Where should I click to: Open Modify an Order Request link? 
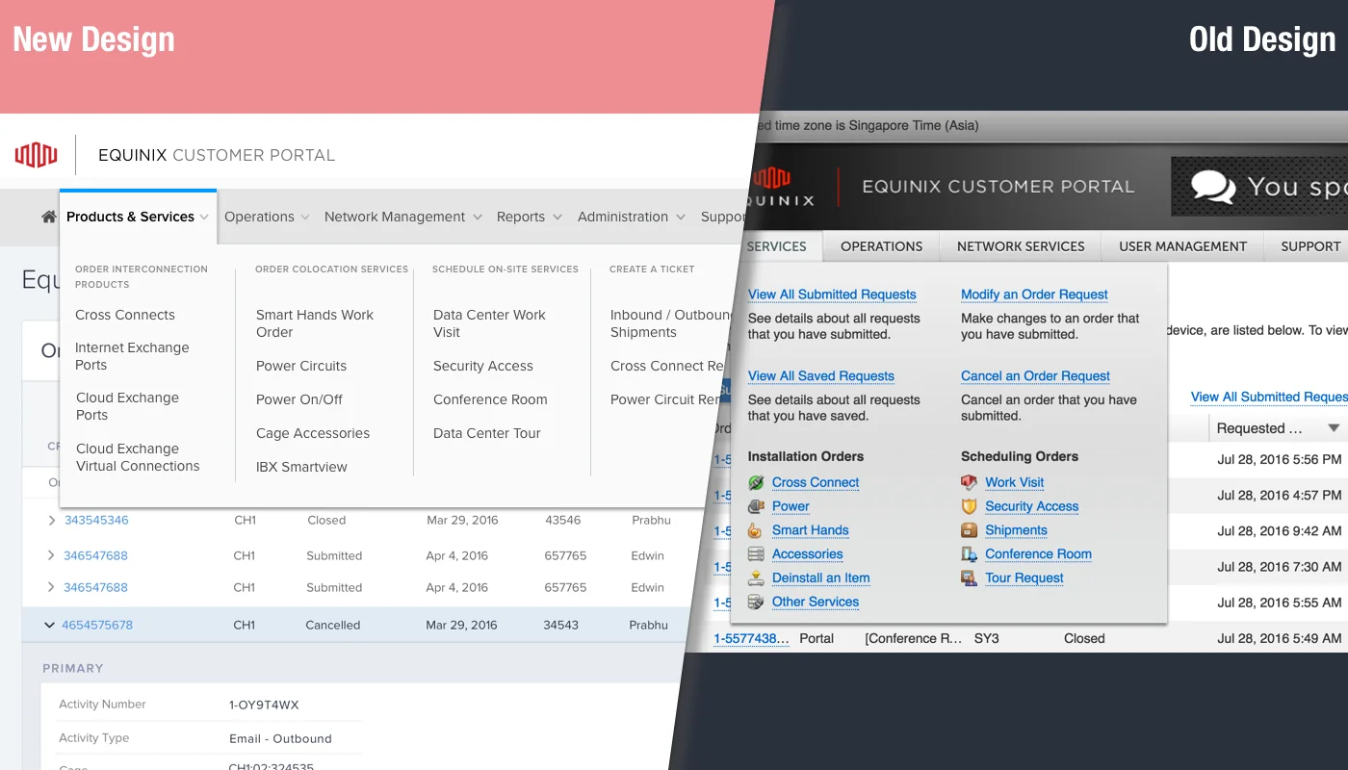[1034, 295]
